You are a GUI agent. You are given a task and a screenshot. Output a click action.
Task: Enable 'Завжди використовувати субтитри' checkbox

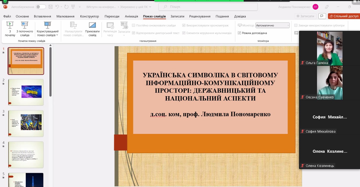coord(296,25)
